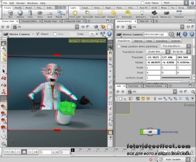Screen dimensions: 196x162
Task: Select the Grid shelf tool
Action: 50,14
